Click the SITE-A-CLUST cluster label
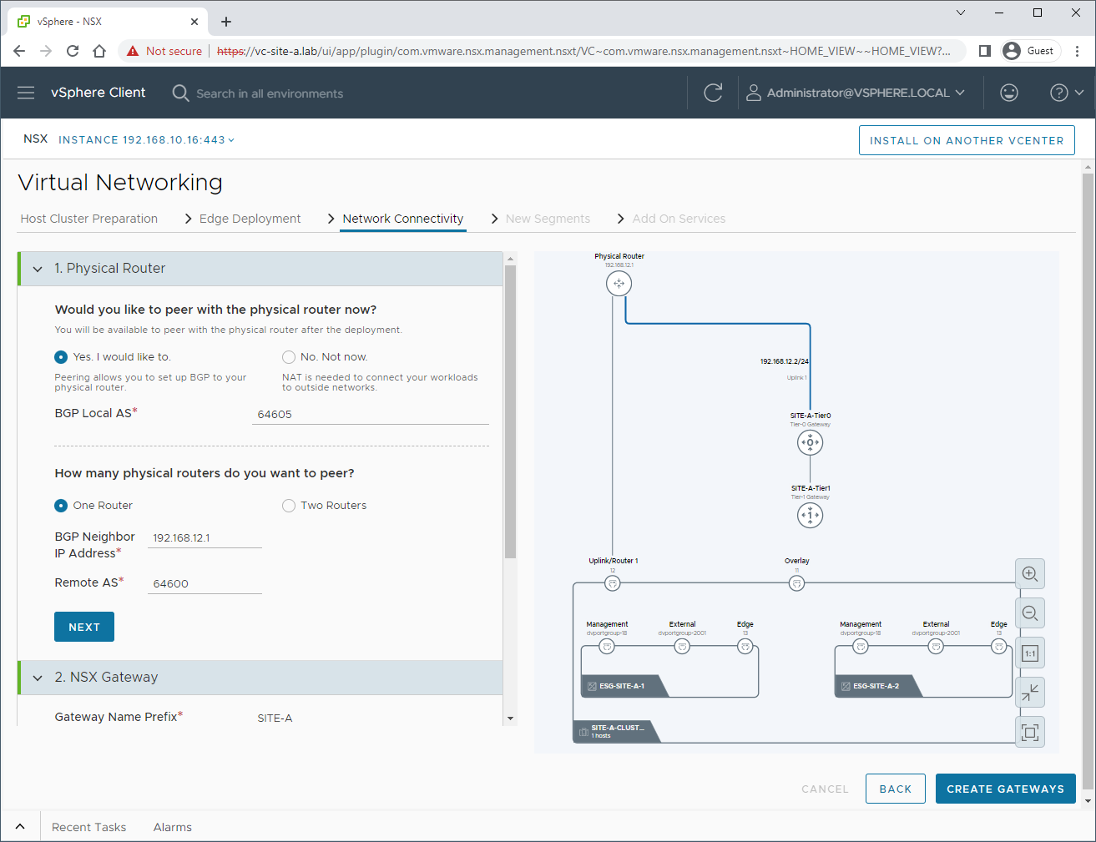 click(x=617, y=731)
